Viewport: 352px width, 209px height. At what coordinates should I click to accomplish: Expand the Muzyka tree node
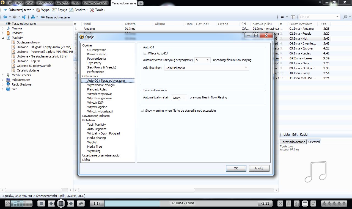3,28
